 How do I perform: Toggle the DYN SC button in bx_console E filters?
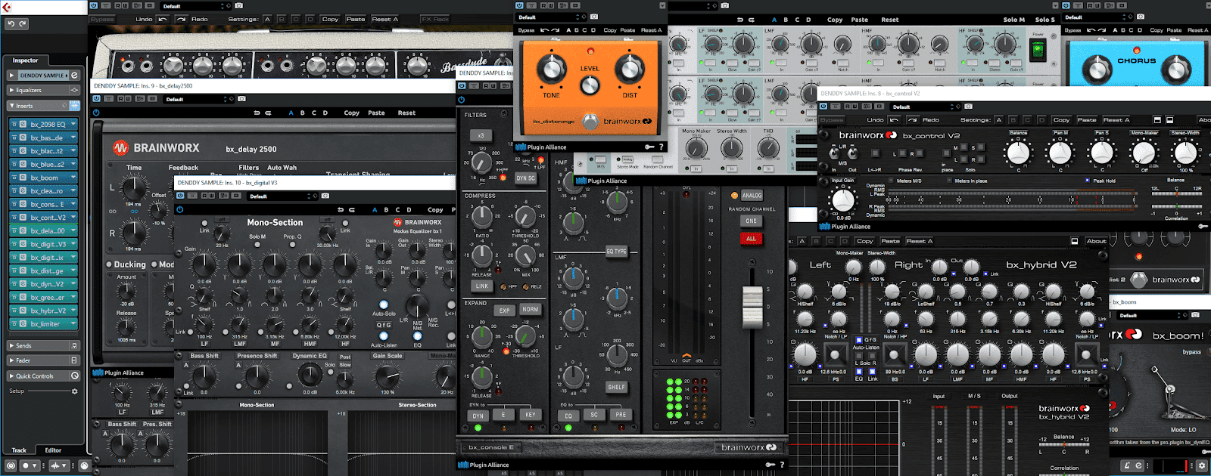525,178
